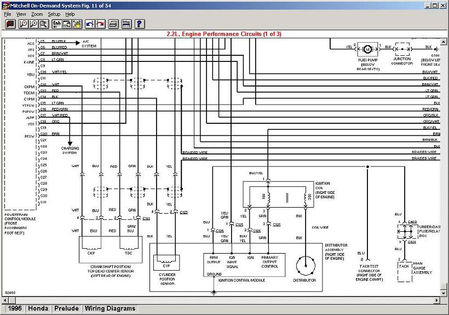The width and height of the screenshot is (449, 315).
Task: Click the Wiring Diagrams button
Action: pyautogui.click(x=110, y=308)
